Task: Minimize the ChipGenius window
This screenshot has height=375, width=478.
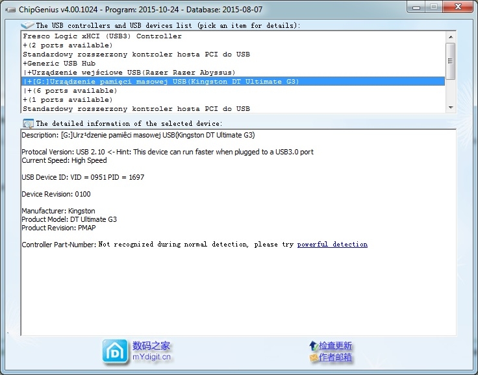Action: coord(416,7)
